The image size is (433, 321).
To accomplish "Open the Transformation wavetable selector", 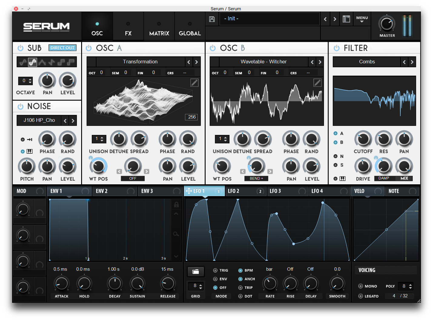I will click(140, 62).
